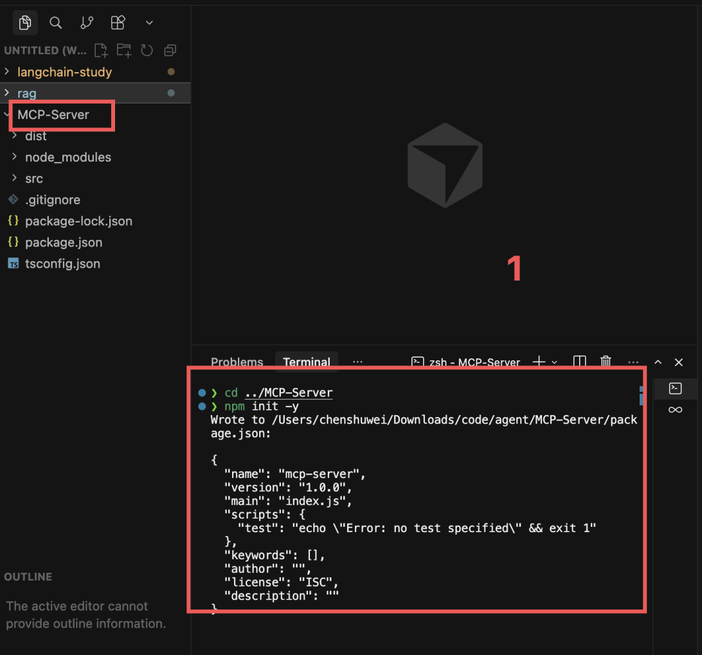Click the '"name": "mcp-server"' terminal line
The image size is (702, 655).
click(294, 474)
